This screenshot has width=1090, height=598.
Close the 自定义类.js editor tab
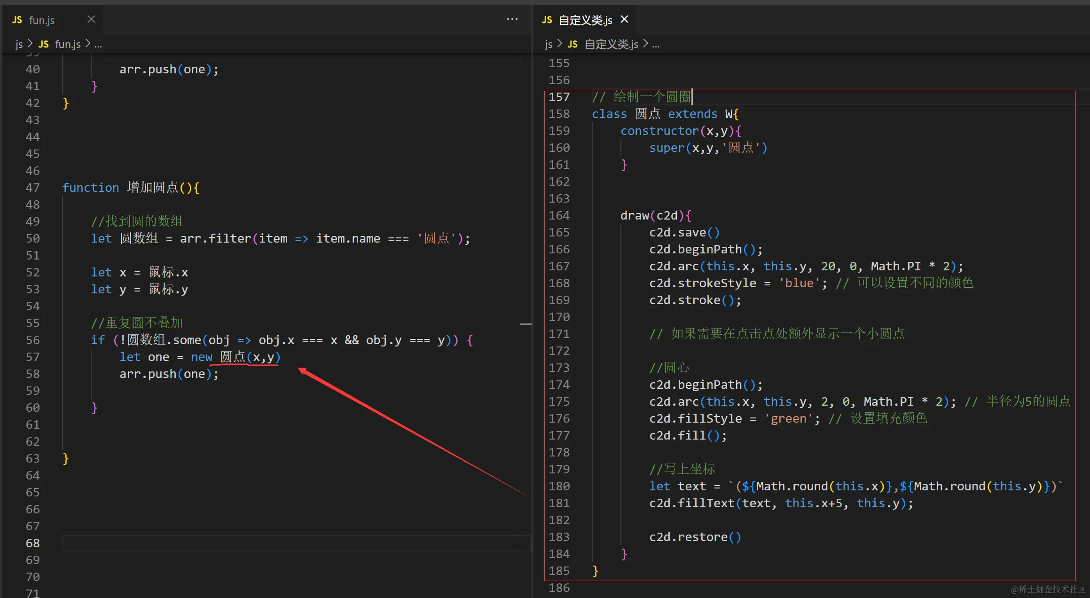pos(624,19)
